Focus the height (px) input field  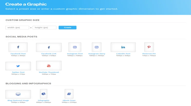coord(44,27)
